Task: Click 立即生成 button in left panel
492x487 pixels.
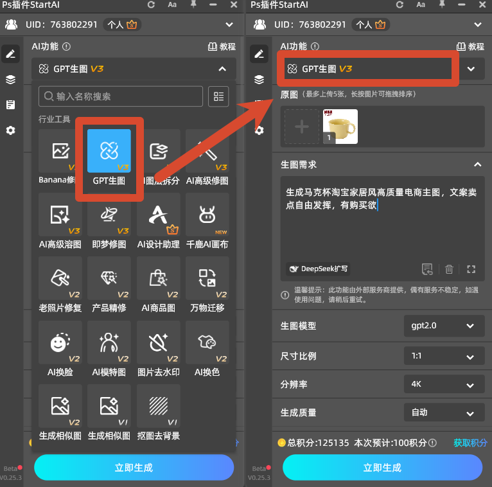Action: 134,468
